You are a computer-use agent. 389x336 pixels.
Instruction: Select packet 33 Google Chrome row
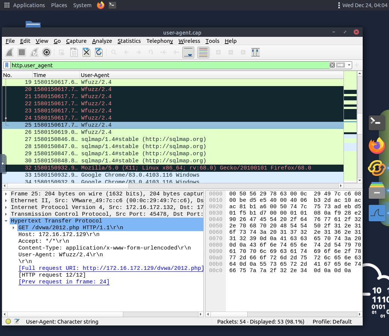tap(173, 175)
